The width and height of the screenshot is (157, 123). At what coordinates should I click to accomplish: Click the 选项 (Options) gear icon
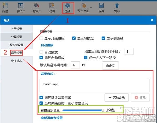pos(68,5)
